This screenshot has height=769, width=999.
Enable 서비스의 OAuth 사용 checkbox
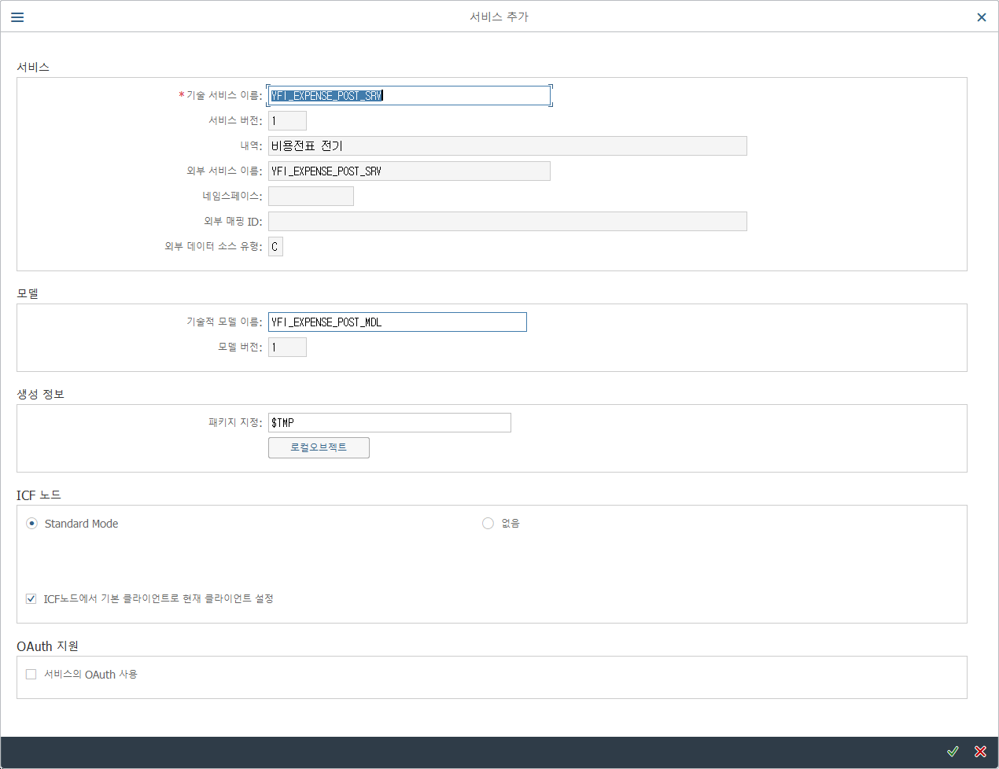tap(31, 675)
